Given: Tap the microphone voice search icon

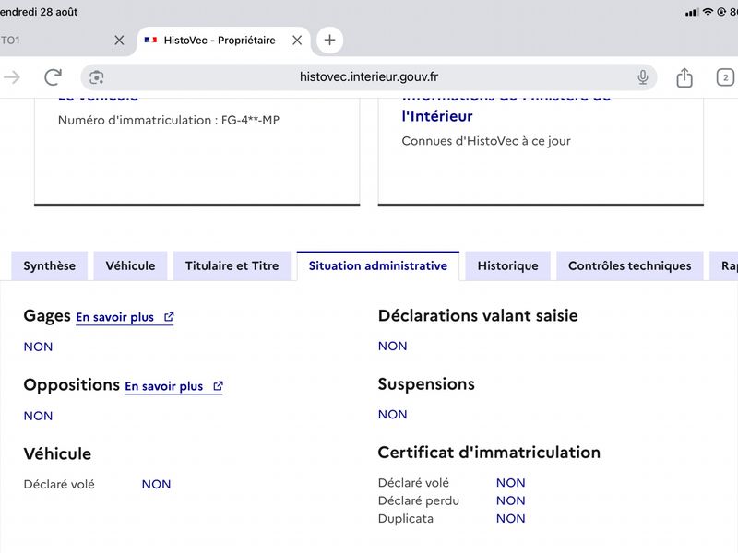Looking at the screenshot, I should tap(642, 77).
